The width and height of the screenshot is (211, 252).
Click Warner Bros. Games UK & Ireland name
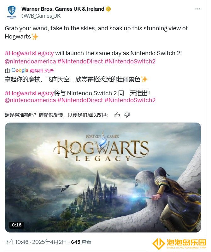(63, 9)
